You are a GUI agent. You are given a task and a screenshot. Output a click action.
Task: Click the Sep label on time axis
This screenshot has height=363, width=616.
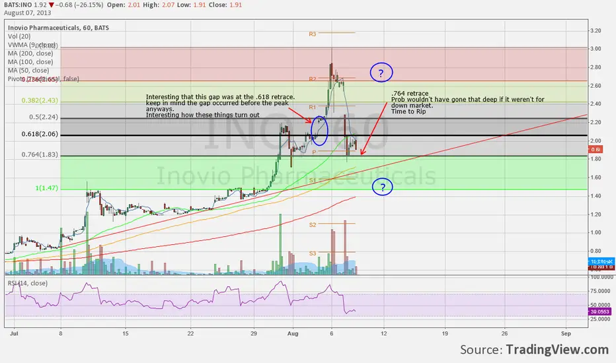coord(566,333)
